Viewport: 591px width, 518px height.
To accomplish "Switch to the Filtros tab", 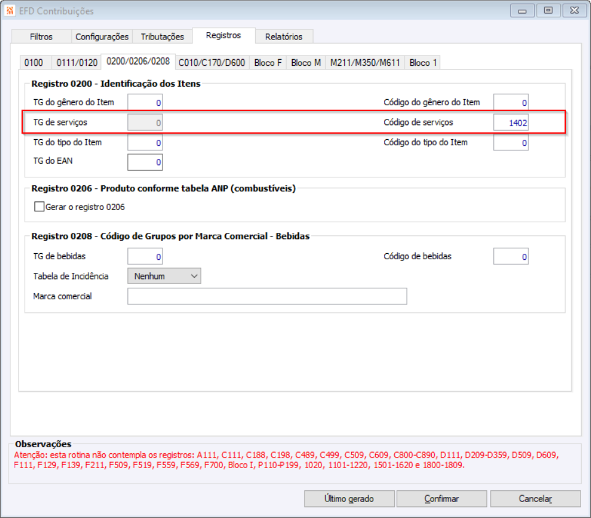I will pyautogui.click(x=41, y=36).
